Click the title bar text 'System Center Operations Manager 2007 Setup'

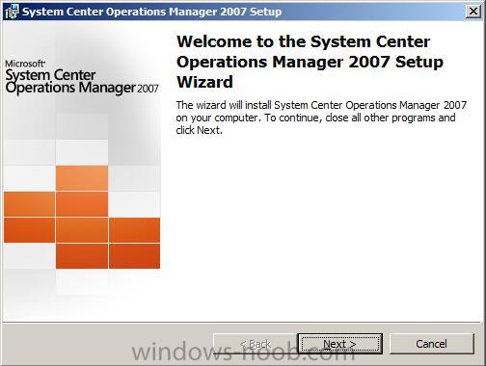[x=151, y=12]
